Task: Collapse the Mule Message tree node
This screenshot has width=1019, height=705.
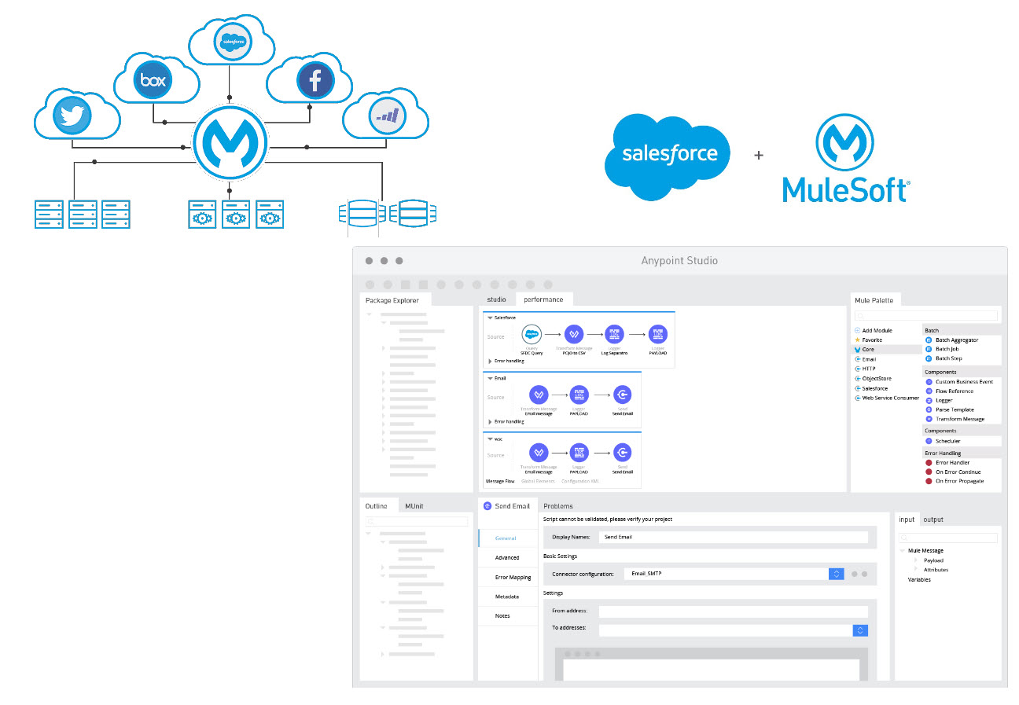Action: click(x=903, y=551)
